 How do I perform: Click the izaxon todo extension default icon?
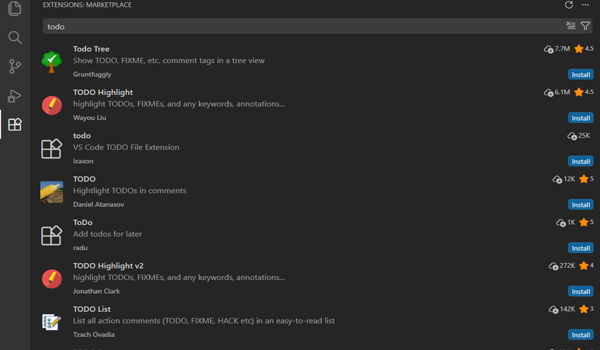(52, 148)
